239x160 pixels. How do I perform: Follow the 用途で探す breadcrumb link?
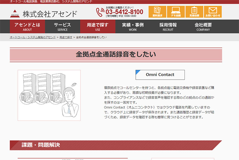66,37
